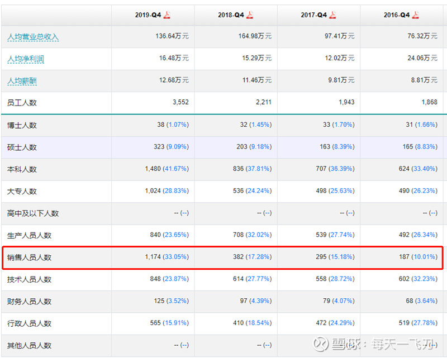Open the 2016-Q4 PDF report icon

coord(416,15)
